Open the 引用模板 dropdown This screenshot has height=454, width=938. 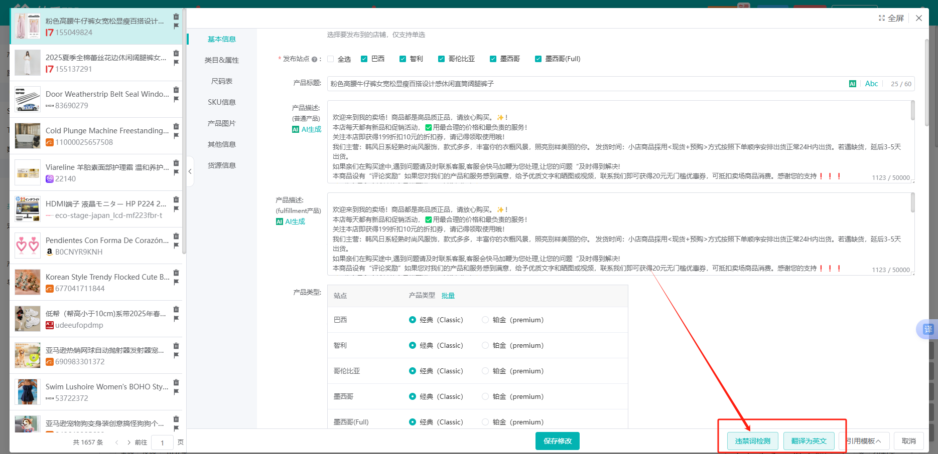864,441
